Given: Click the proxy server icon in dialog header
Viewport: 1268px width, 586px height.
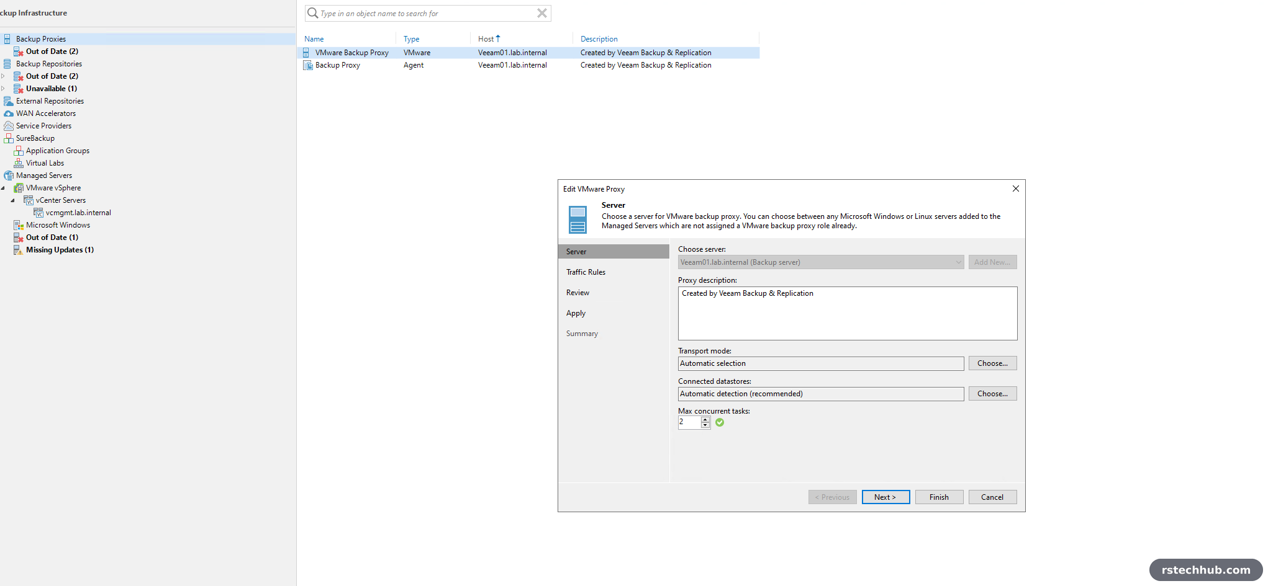Looking at the screenshot, I should click(578, 220).
